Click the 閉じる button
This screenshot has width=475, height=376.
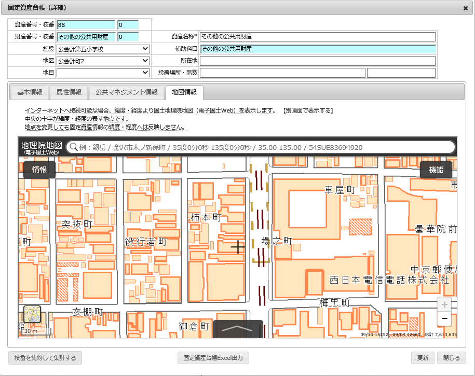coord(451,358)
